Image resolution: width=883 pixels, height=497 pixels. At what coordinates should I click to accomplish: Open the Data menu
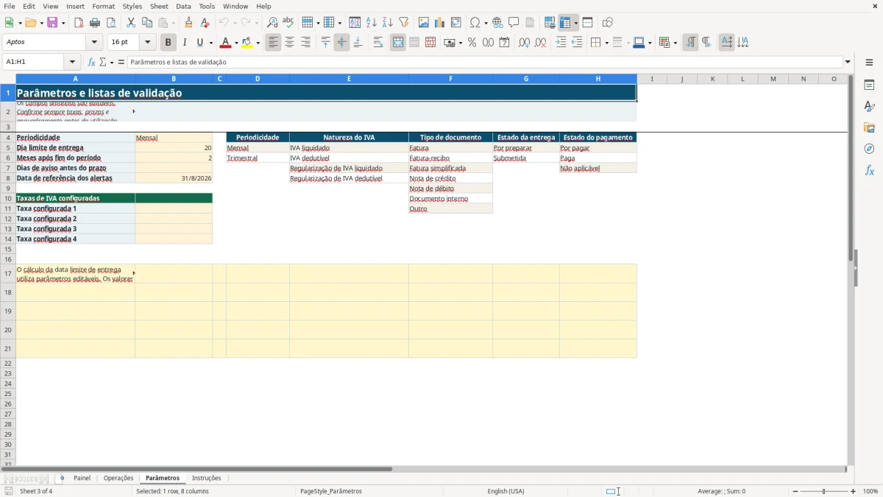pyautogui.click(x=183, y=6)
